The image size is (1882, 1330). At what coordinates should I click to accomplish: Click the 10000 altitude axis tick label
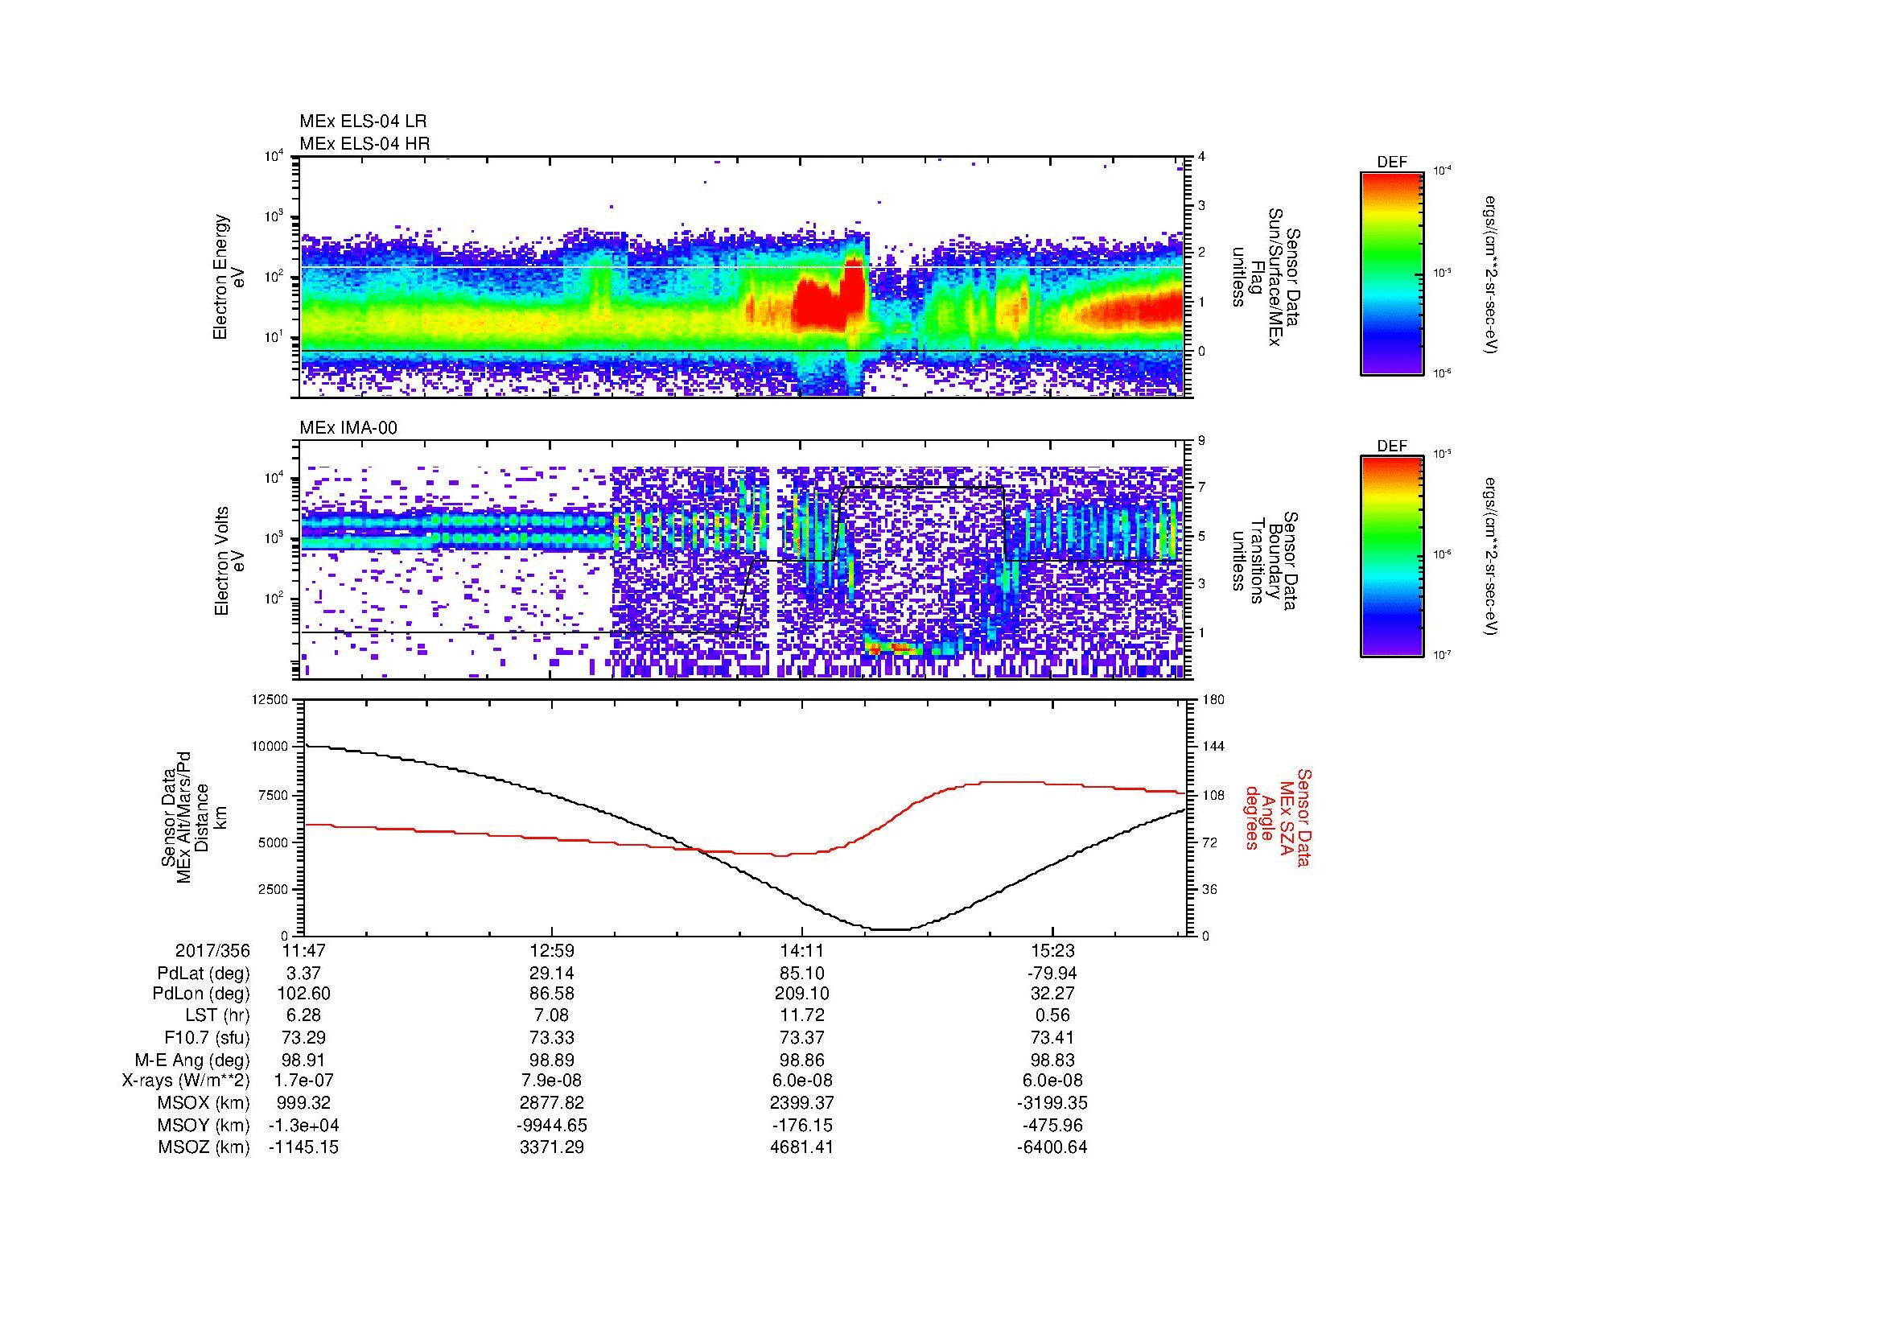coord(270,747)
